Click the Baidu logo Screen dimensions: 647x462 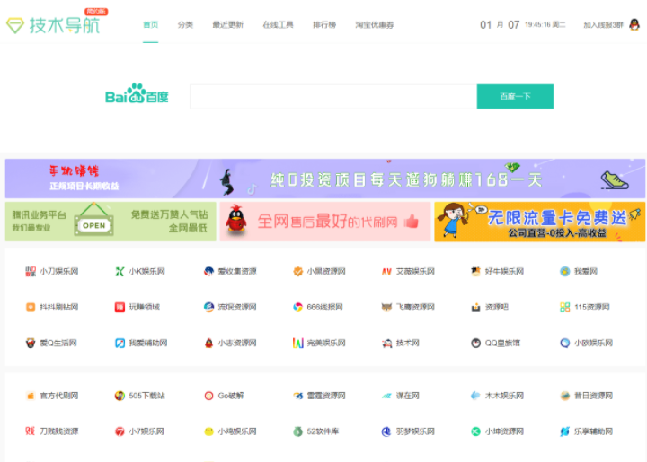[137, 93]
